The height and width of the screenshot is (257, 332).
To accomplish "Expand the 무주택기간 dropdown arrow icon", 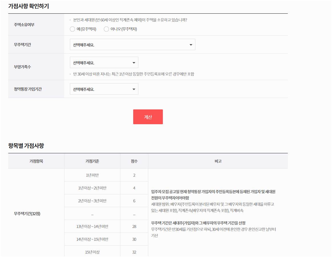I will tap(191, 44).
